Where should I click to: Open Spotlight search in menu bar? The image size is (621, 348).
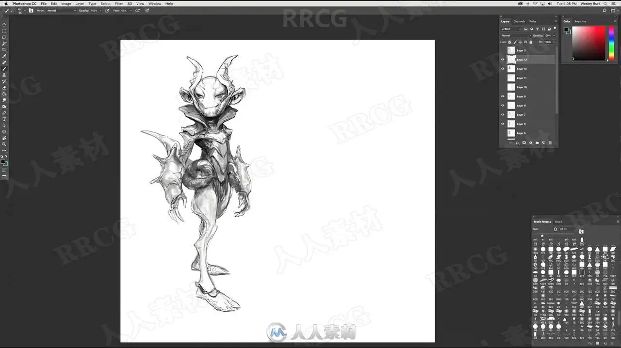click(x=605, y=3)
